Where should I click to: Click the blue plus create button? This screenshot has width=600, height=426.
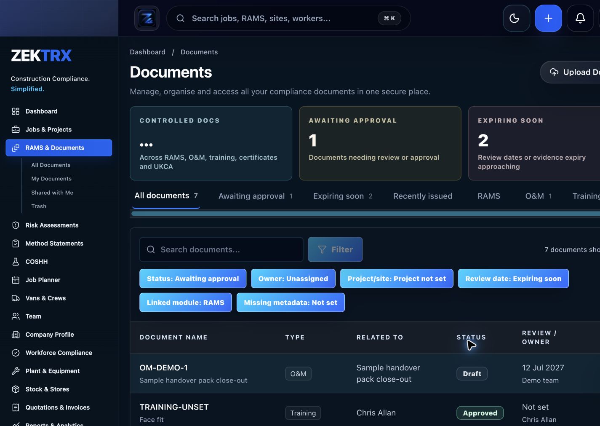548,18
